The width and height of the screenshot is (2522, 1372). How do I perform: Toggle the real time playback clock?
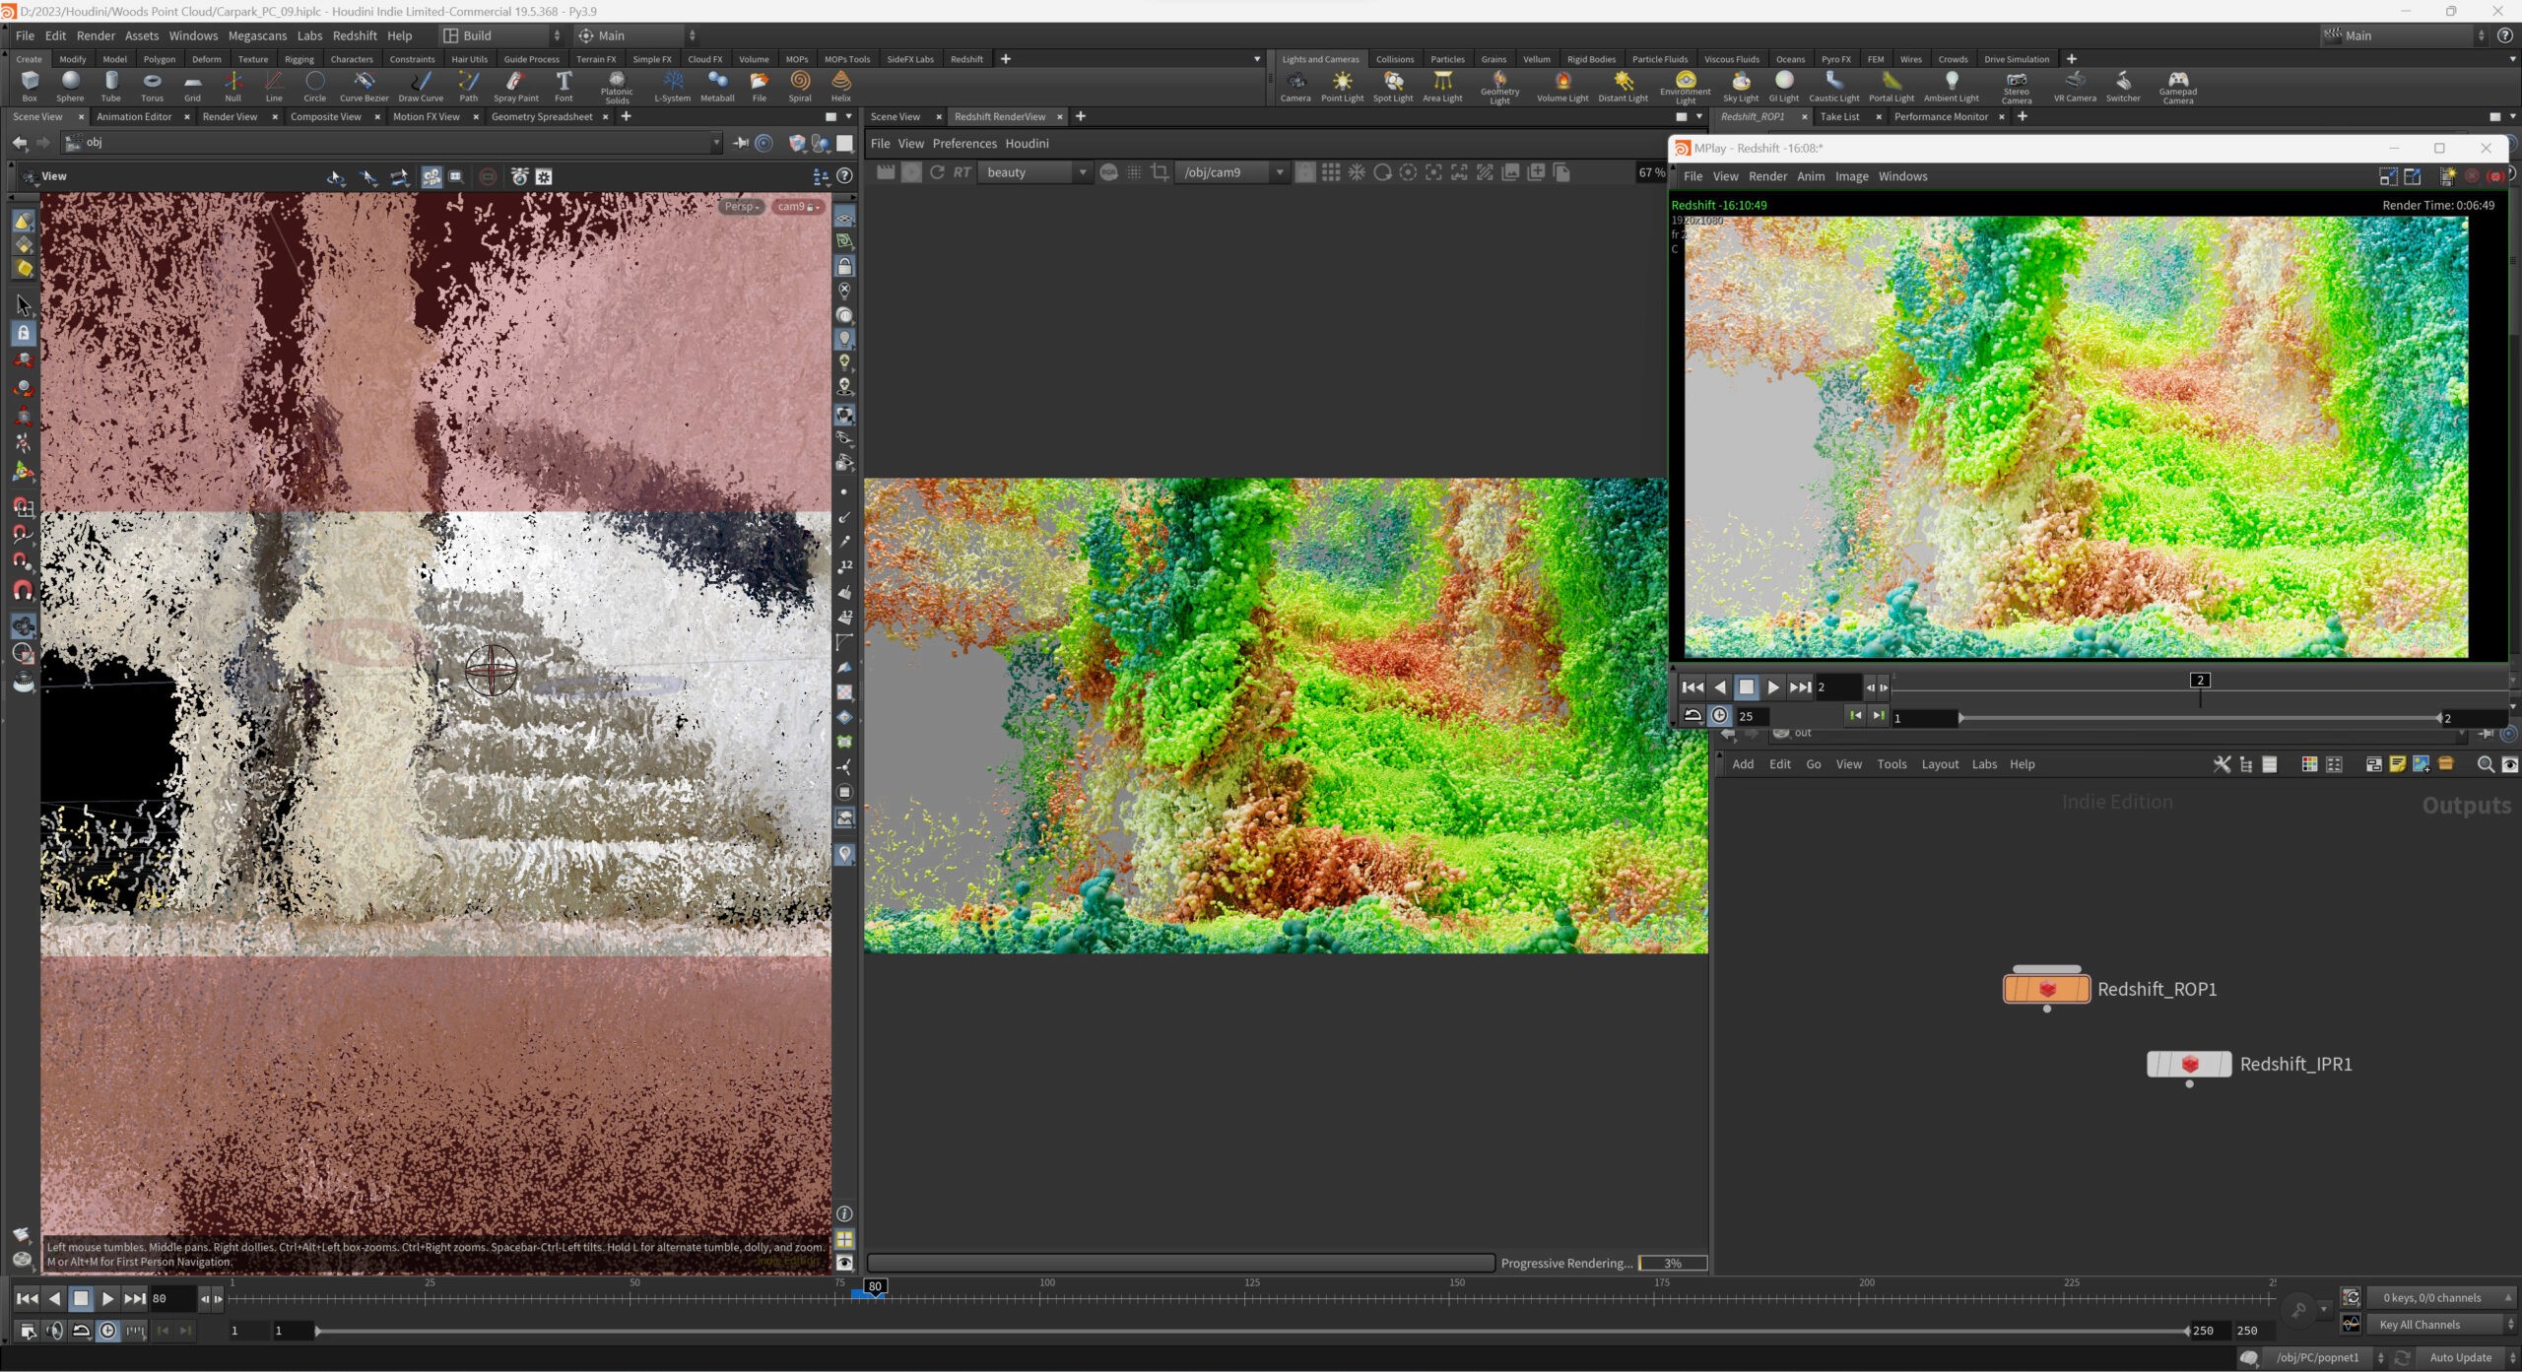107,1331
